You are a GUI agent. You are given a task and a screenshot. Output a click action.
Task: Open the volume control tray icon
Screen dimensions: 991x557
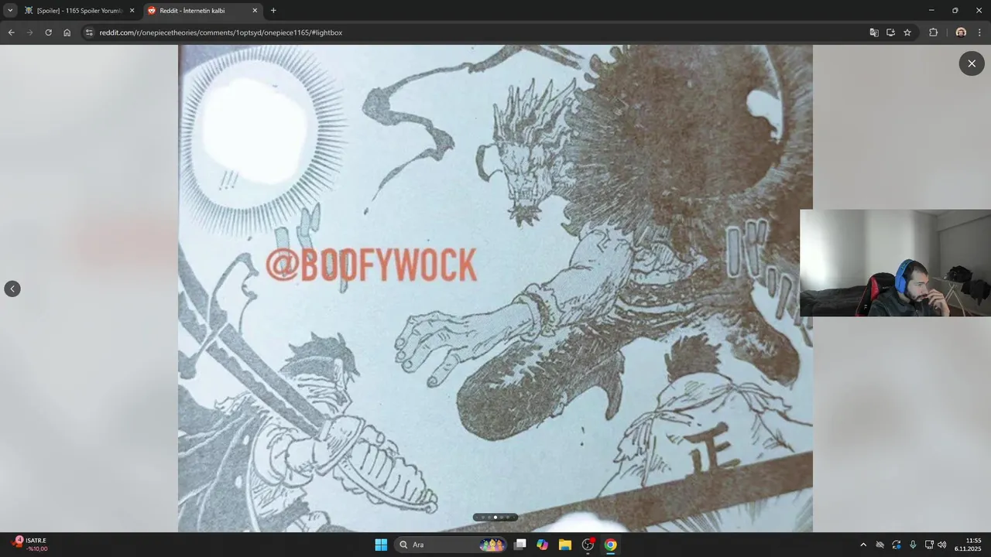942,545
